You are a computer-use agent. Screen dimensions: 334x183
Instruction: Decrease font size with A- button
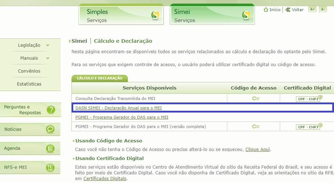(323, 9)
